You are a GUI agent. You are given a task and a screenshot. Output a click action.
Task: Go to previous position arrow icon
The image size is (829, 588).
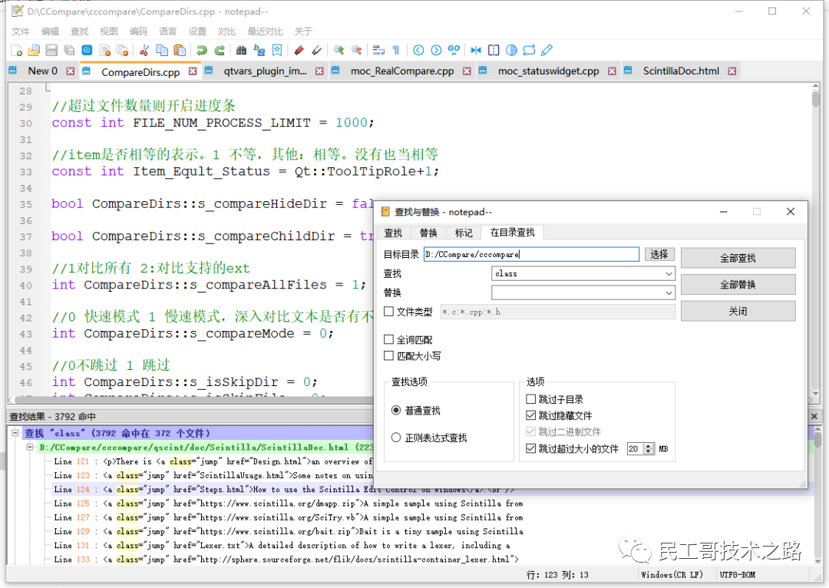[x=418, y=50]
